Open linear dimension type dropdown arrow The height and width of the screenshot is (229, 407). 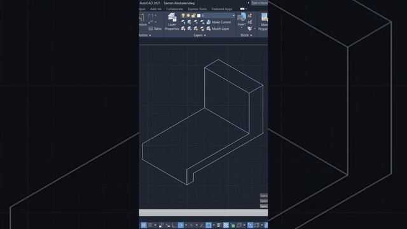tap(155, 16)
